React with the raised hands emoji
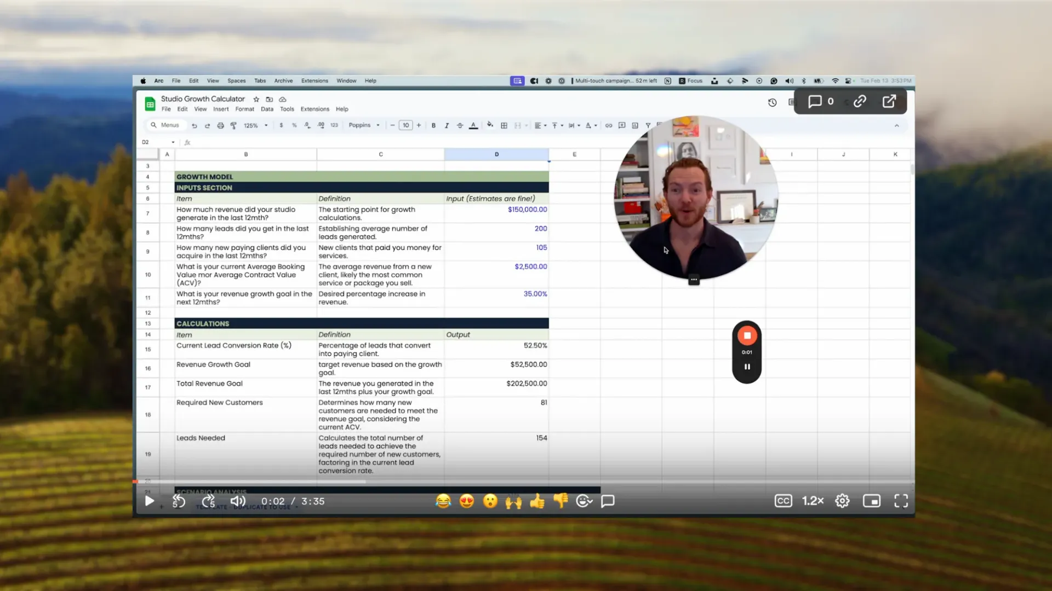Viewport: 1052px width, 591px height. (x=513, y=501)
